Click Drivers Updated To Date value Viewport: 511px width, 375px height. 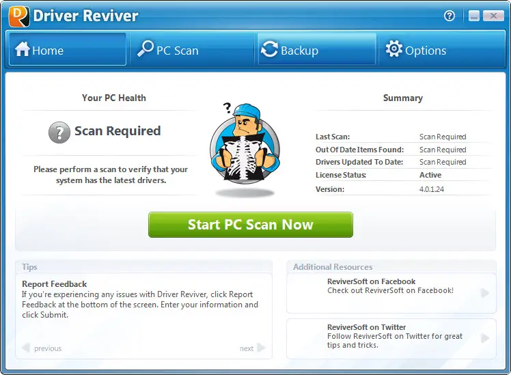coord(443,162)
